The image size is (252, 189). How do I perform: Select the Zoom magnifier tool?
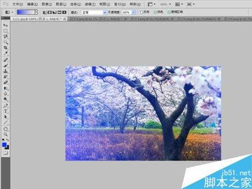(x=6, y=135)
